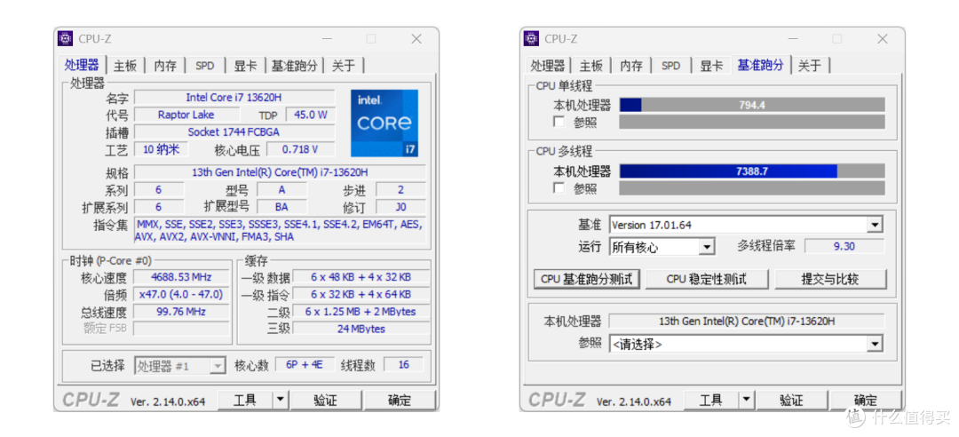This screenshot has width=959, height=437.
Task: Open 关于 tab in left CPU-Z window
Action: pos(344,66)
